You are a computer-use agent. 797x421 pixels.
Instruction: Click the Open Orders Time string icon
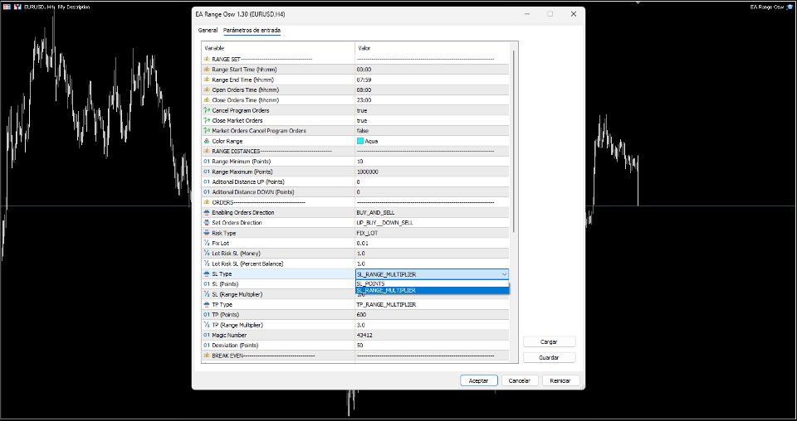click(x=207, y=90)
